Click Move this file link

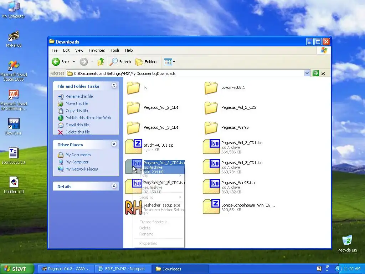pyautogui.click(x=77, y=103)
